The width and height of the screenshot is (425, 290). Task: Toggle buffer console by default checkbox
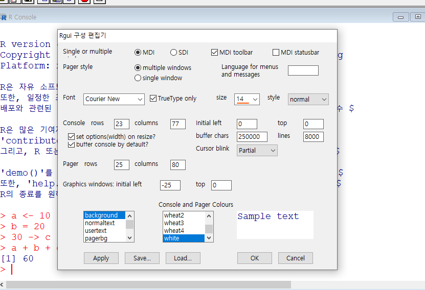click(71, 144)
